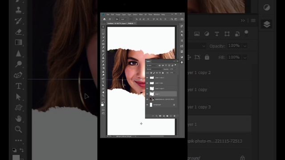Screen dimensions: 285x160
Task: Select the Gradient tool
Action: [103, 68]
